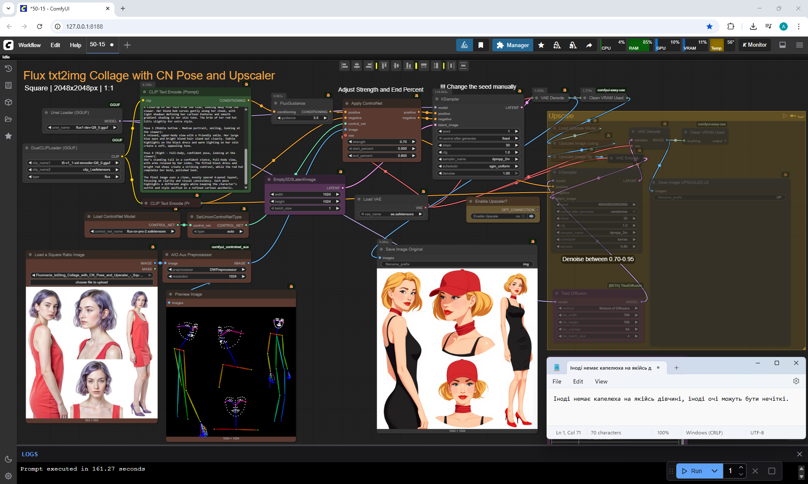This screenshot has width=808, height=484.
Task: Toggle the bottom panel icon
Action: [782, 45]
